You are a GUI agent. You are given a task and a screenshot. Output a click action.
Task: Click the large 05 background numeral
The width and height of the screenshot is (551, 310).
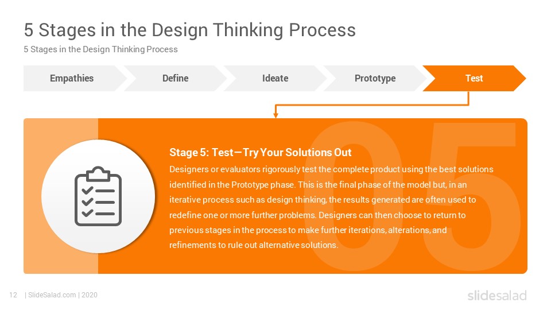[x=411, y=196]
